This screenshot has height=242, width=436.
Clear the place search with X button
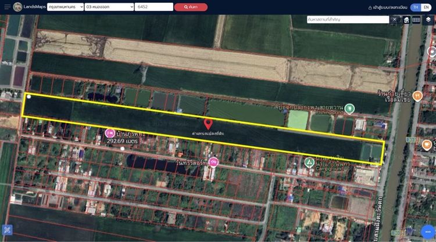(x=394, y=20)
